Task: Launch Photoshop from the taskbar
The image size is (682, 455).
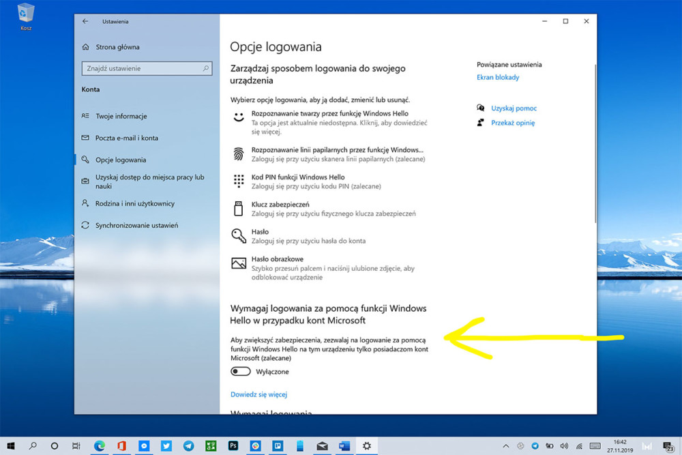Action: [233, 446]
